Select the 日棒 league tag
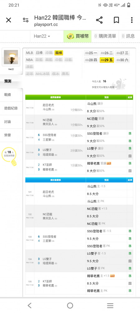The height and width of the screenshot is (313, 140). (39, 53)
